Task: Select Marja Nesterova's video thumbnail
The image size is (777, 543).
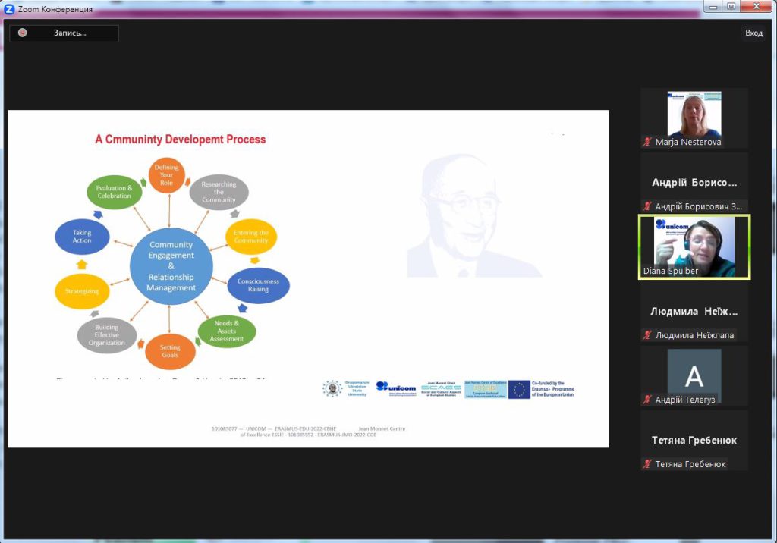Action: (x=694, y=114)
